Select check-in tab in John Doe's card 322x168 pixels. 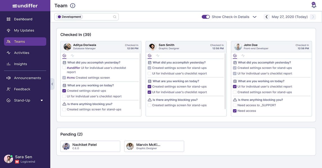click(235, 55)
